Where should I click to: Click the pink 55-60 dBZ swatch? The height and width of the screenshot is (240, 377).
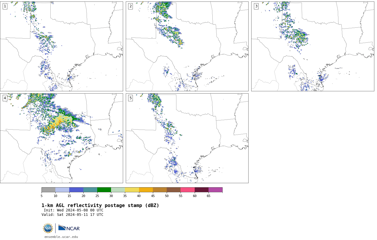(188, 190)
